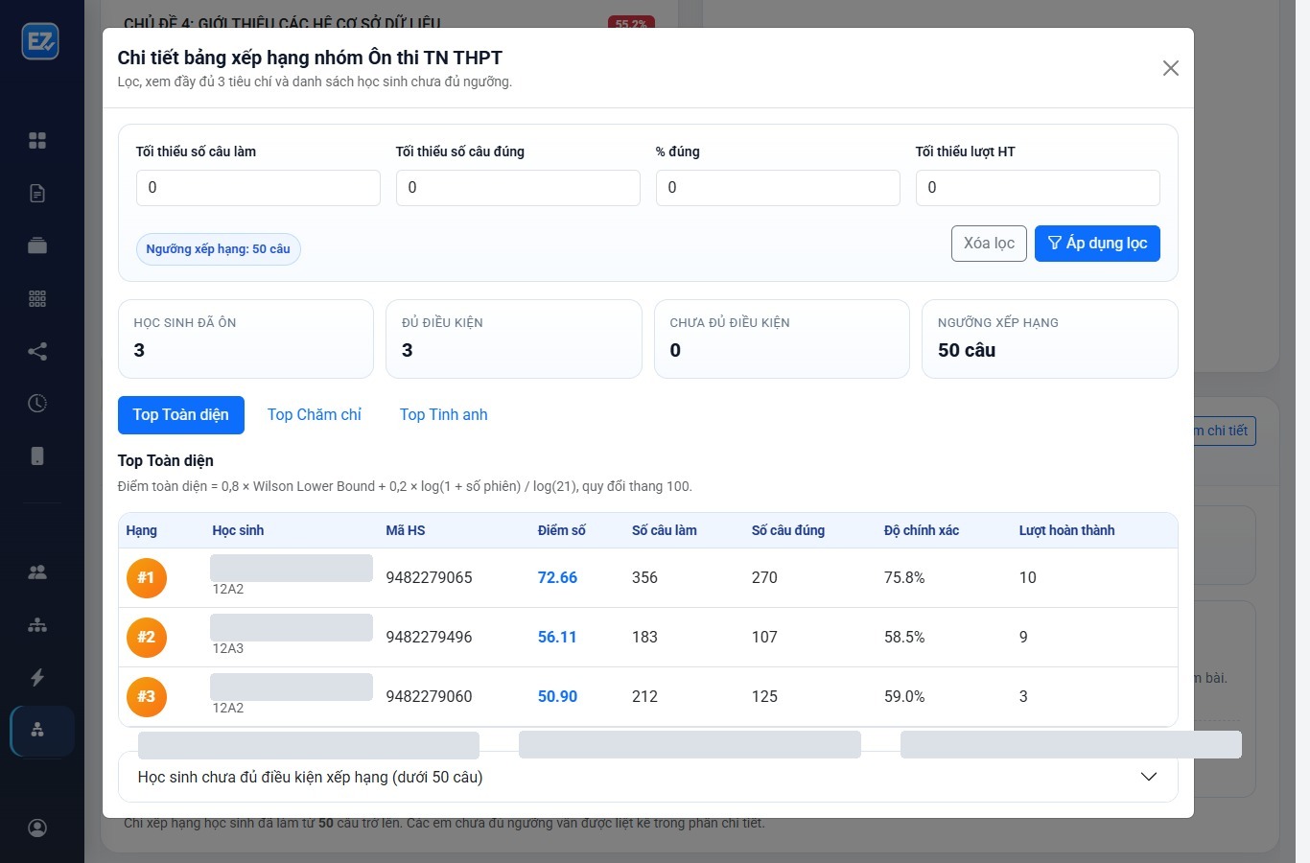
Task: Switch to the Top Tinh anh tab
Action: 444,415
